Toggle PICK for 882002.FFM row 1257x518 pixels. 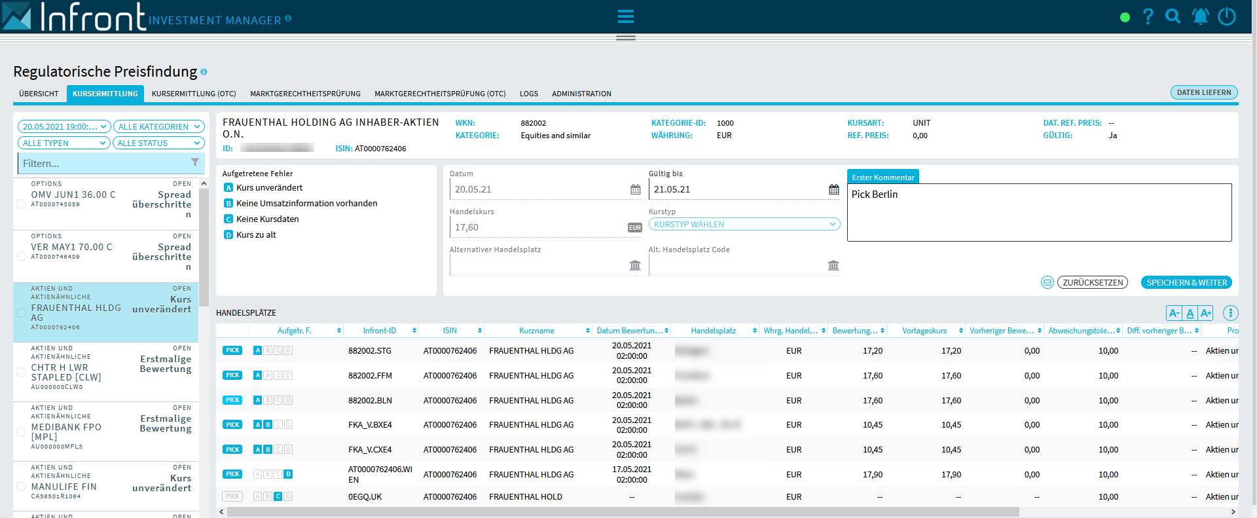(232, 375)
